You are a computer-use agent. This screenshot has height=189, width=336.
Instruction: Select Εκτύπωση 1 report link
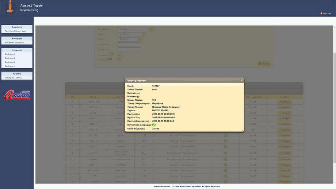(10, 54)
